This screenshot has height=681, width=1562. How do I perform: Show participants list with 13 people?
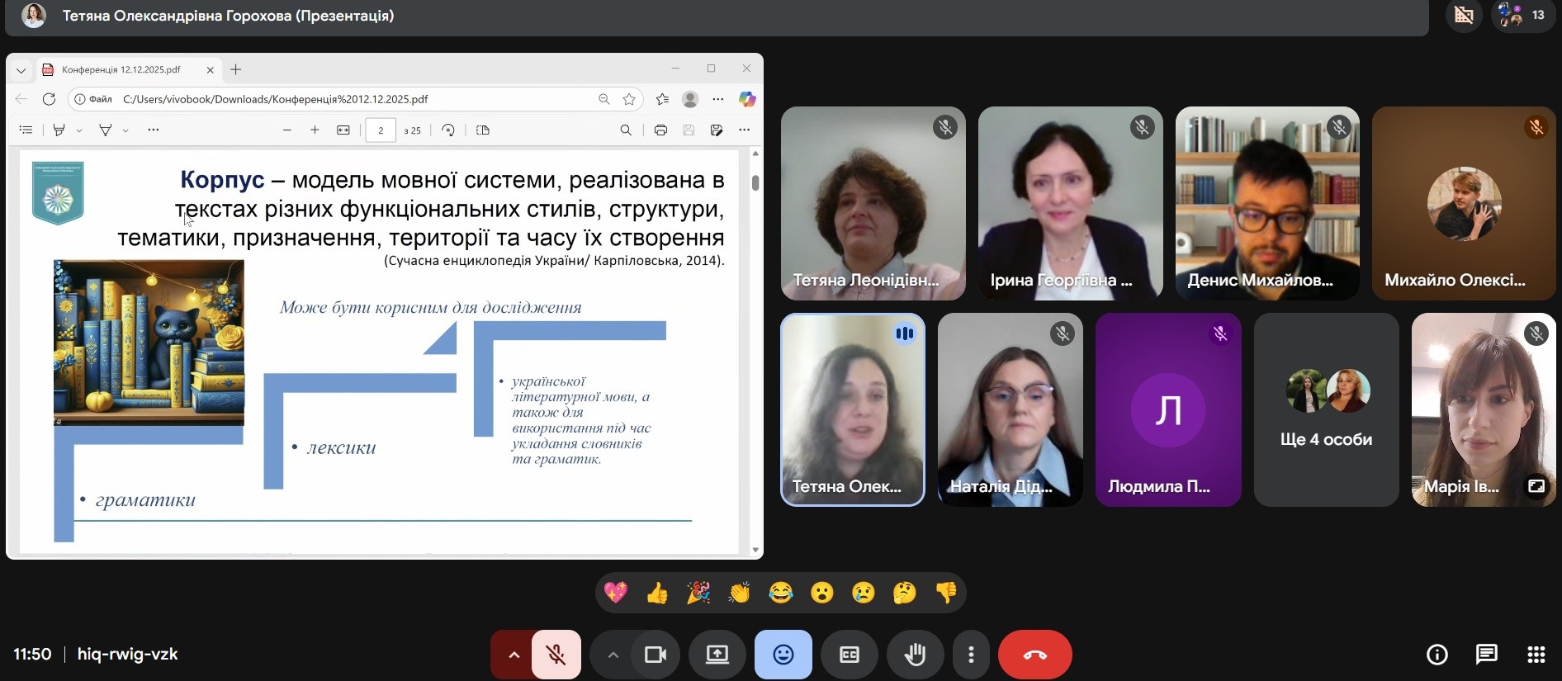pyautogui.click(x=1522, y=15)
